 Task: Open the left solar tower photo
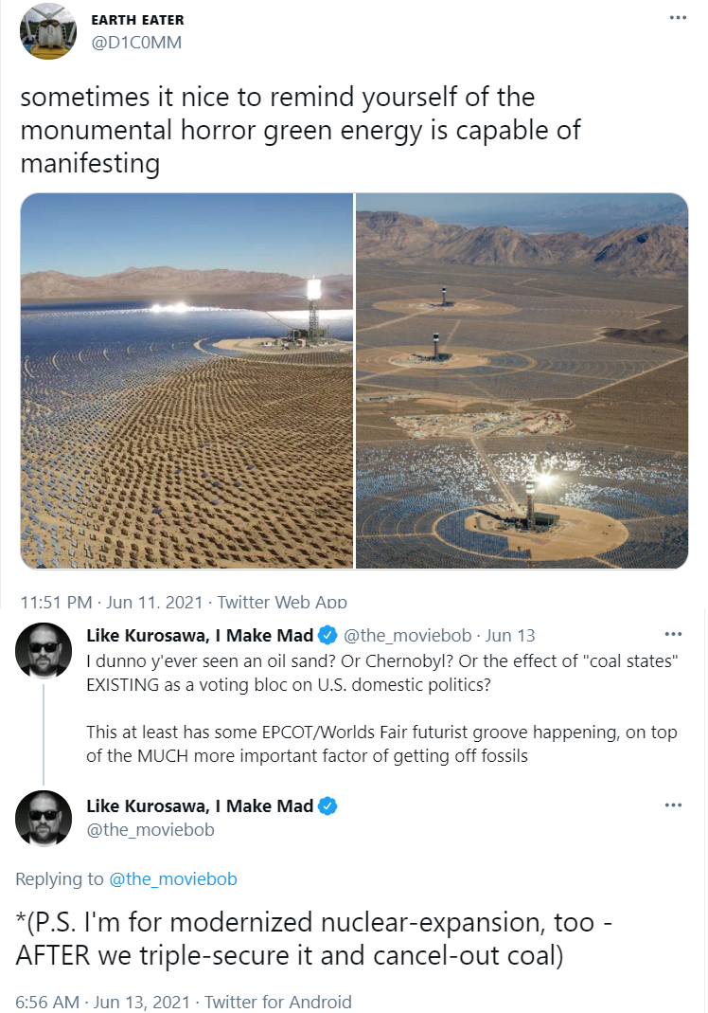click(x=187, y=381)
